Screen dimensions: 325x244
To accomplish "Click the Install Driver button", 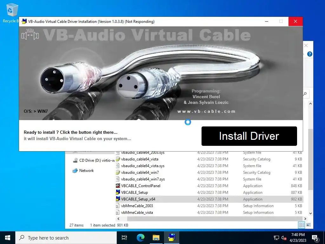I will pos(249,136).
